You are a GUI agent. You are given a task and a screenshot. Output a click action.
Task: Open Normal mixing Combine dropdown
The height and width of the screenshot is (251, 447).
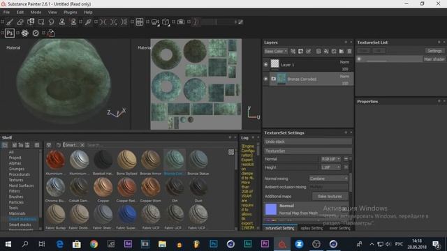click(x=329, y=178)
